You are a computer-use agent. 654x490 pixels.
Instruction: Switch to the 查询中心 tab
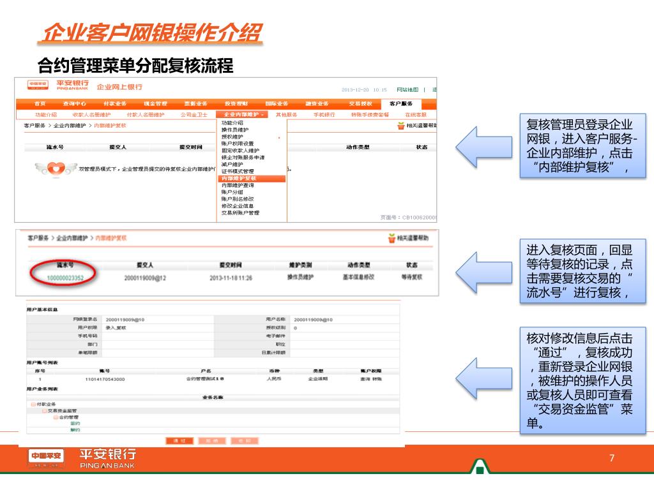[75, 104]
